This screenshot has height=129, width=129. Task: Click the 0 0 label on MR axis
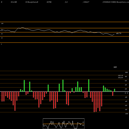tap(126, 93)
